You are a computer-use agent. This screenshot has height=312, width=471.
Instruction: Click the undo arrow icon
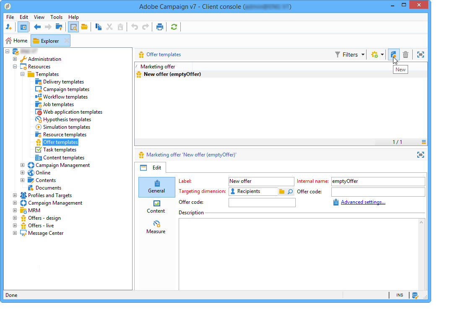pyautogui.click(x=135, y=27)
